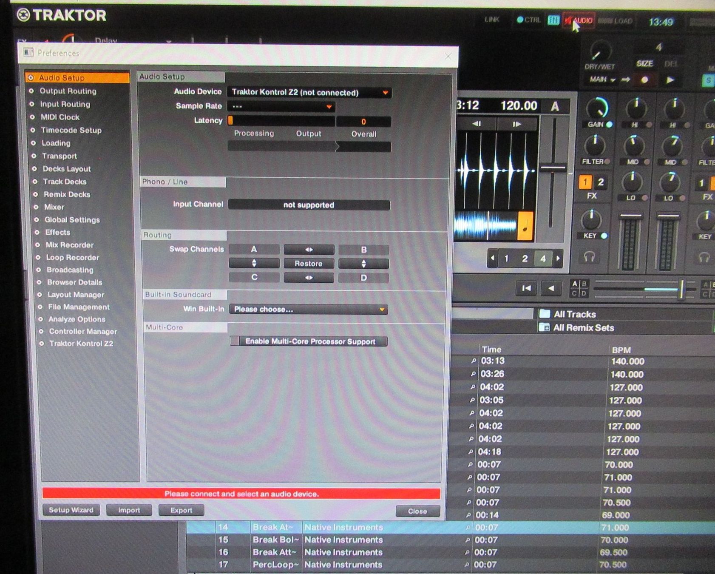Toggle FX assign 1 on deck A

(x=585, y=182)
